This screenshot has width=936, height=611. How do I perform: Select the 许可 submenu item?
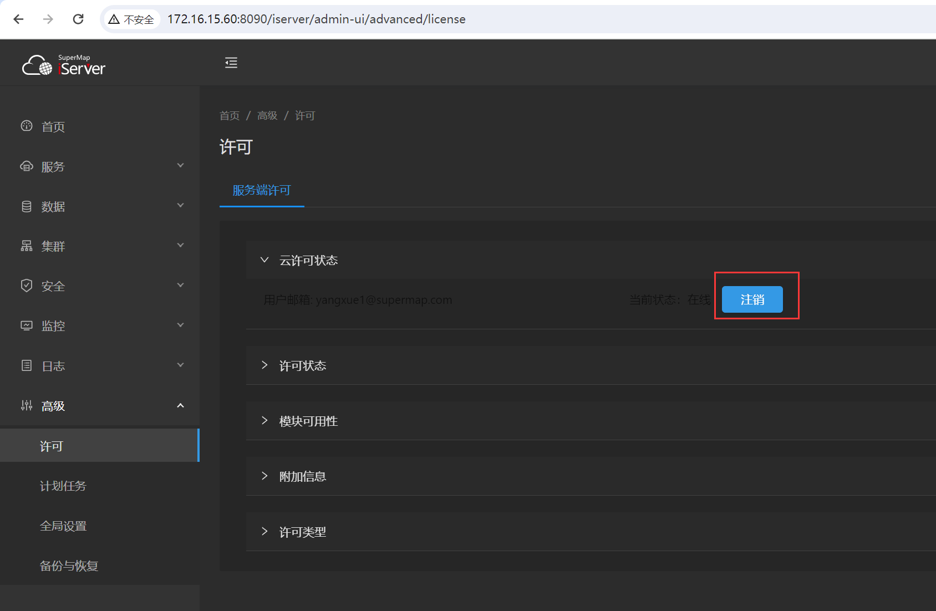100,445
